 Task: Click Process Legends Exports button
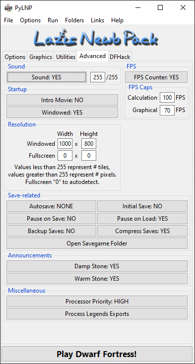pyautogui.click(x=97, y=314)
